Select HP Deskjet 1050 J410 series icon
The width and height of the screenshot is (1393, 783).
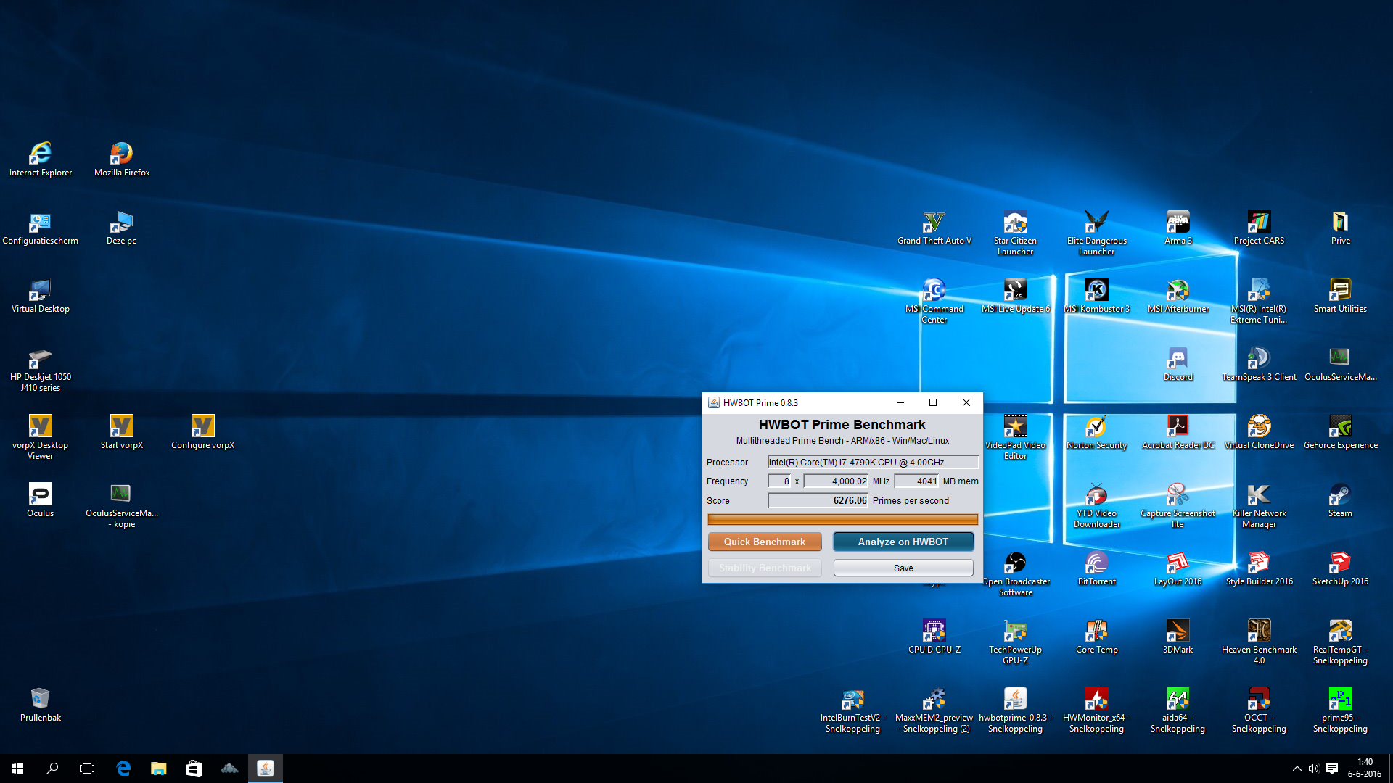pyautogui.click(x=41, y=370)
